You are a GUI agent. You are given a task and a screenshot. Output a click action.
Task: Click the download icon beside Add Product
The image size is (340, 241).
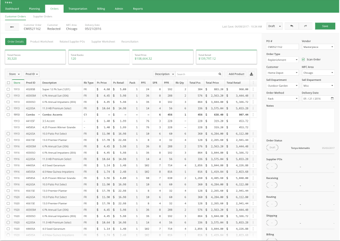251,74
